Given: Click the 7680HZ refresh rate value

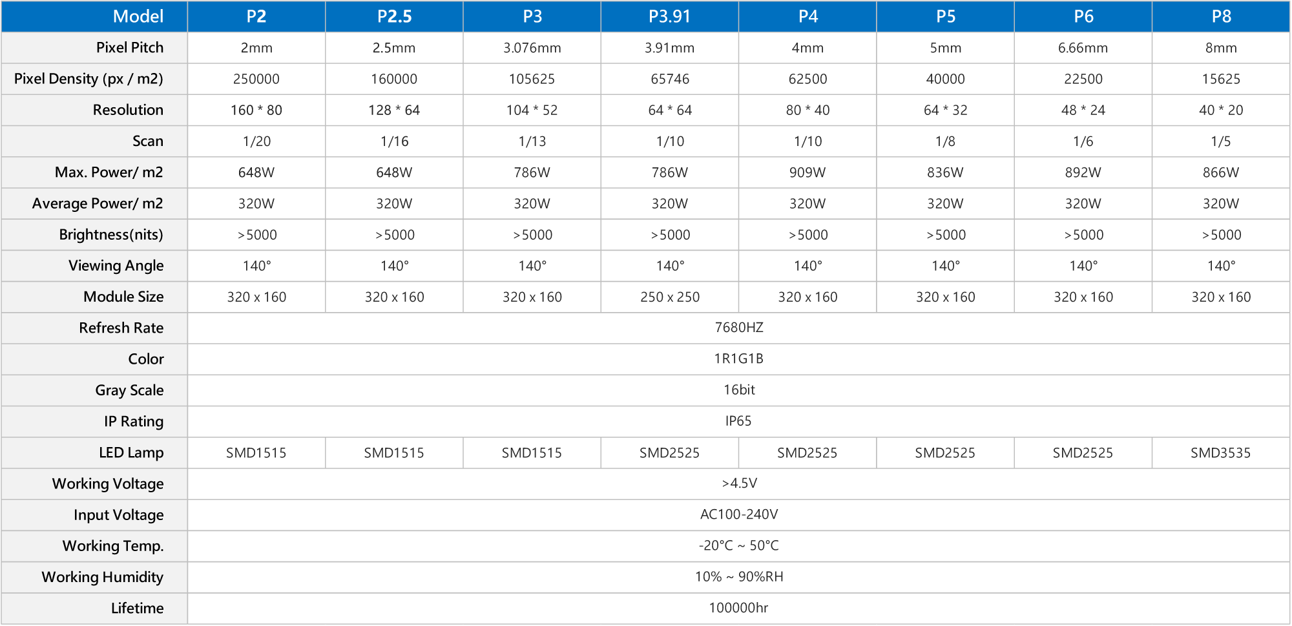Looking at the screenshot, I should (738, 328).
